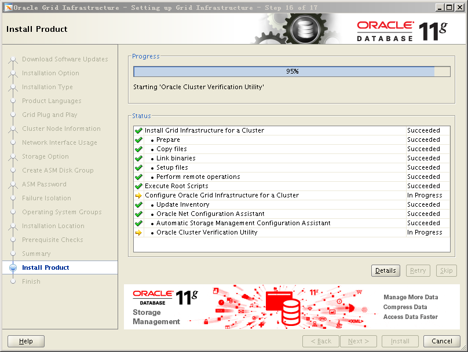Click the Oracle Storage Management banner
Screen dimensions: 468x352
[291, 307]
